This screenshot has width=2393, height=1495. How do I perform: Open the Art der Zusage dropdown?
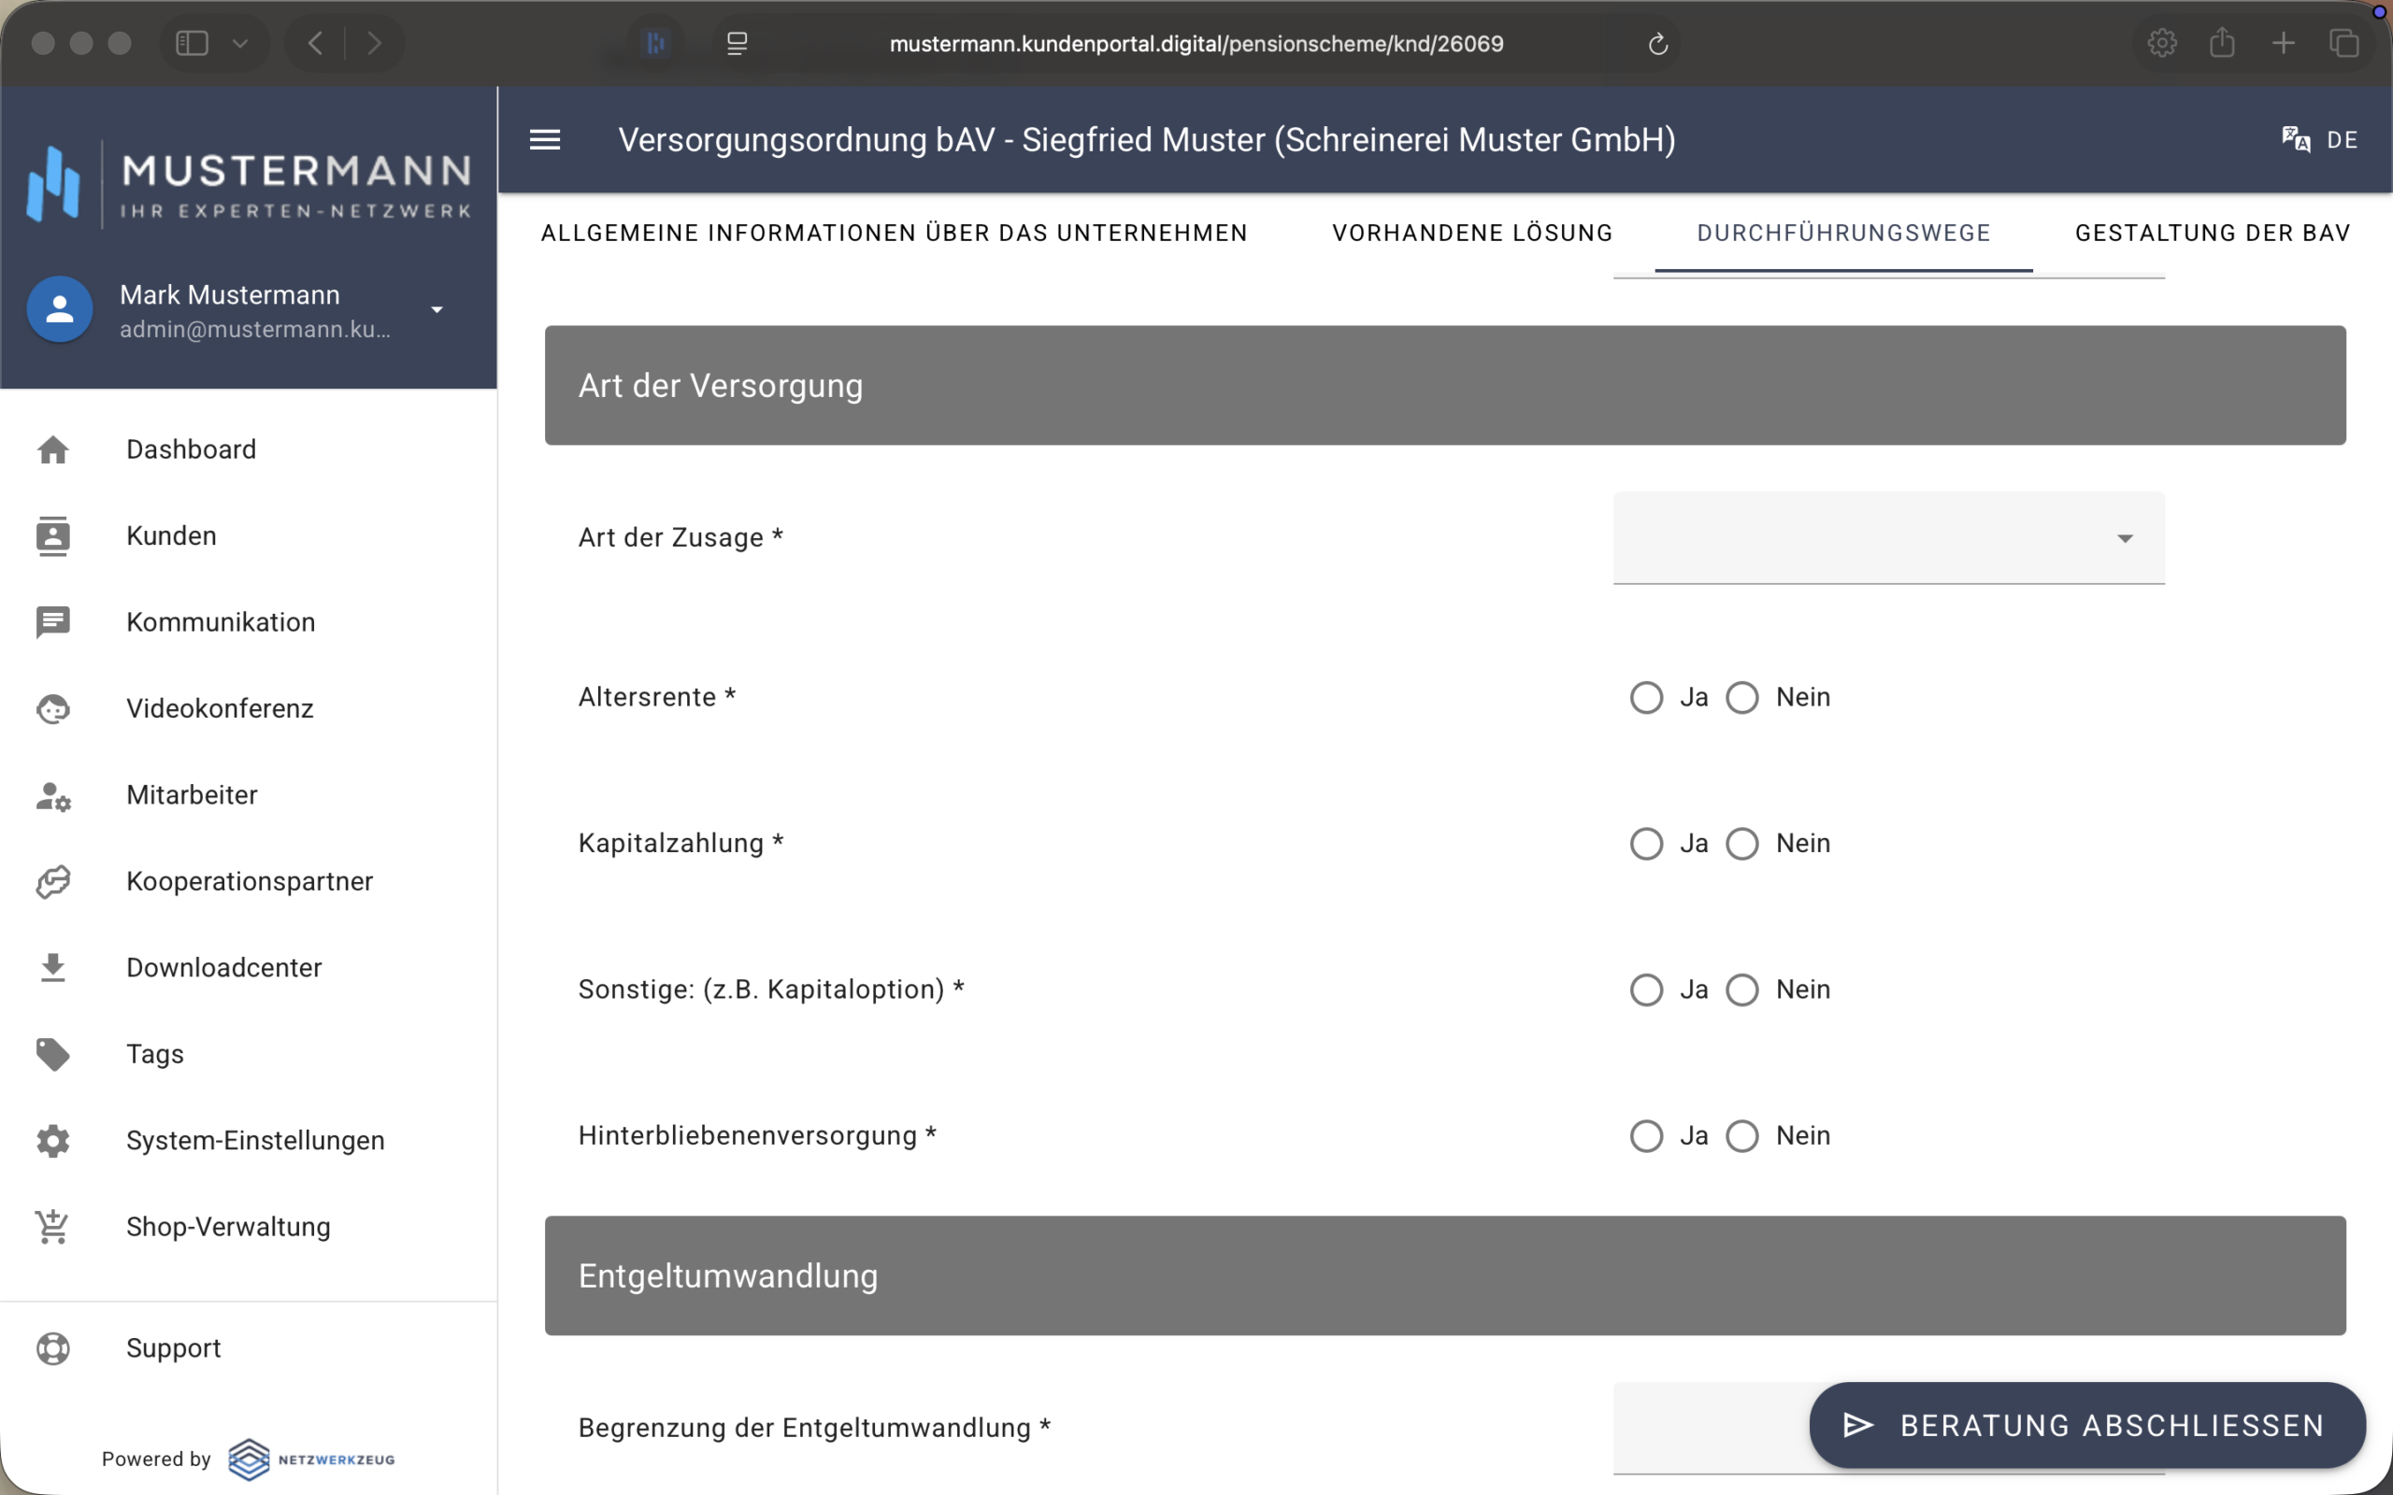(1887, 539)
